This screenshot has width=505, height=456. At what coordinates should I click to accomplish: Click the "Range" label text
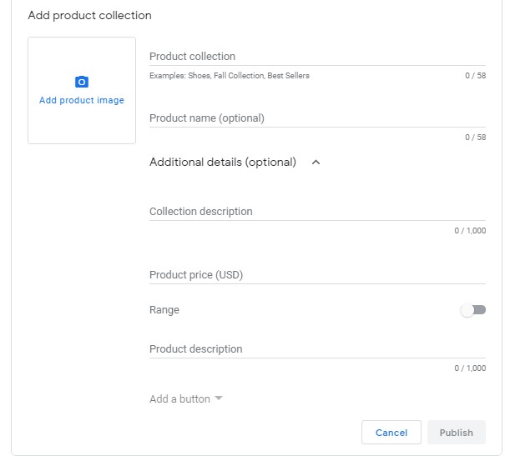(x=164, y=310)
